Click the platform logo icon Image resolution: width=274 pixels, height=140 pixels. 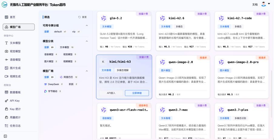click(x=4, y=5)
